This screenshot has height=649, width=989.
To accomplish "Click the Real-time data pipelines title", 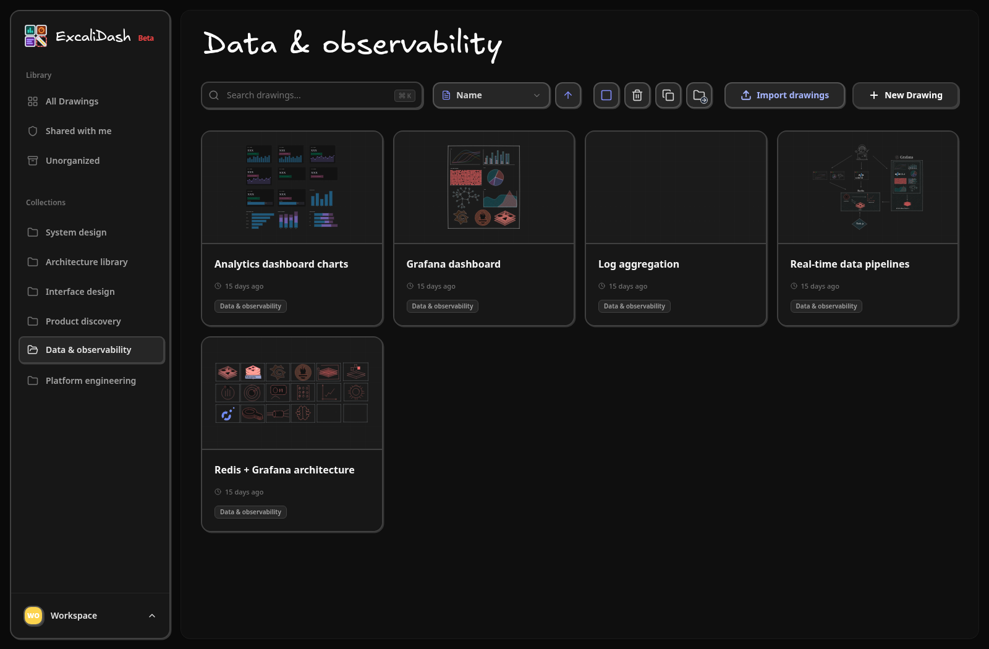I will point(850,264).
